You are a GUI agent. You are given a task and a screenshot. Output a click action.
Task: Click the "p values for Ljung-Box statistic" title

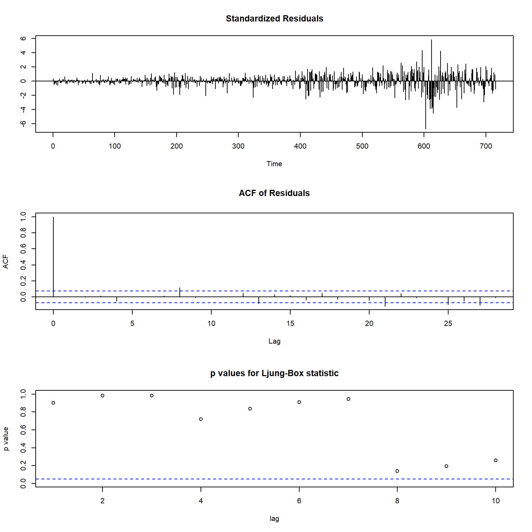(274, 373)
